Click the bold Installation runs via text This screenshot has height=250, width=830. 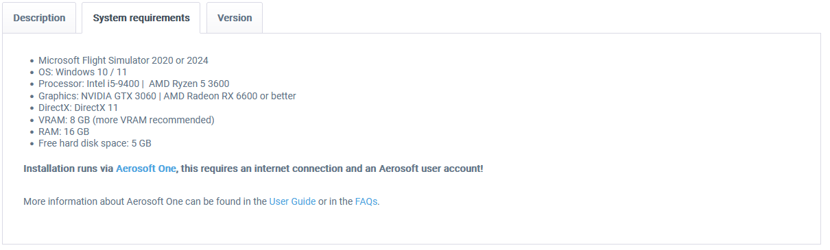pos(69,168)
